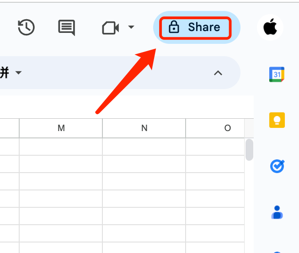The image size is (299, 253).
Task: Select column N header
Action: (x=144, y=128)
